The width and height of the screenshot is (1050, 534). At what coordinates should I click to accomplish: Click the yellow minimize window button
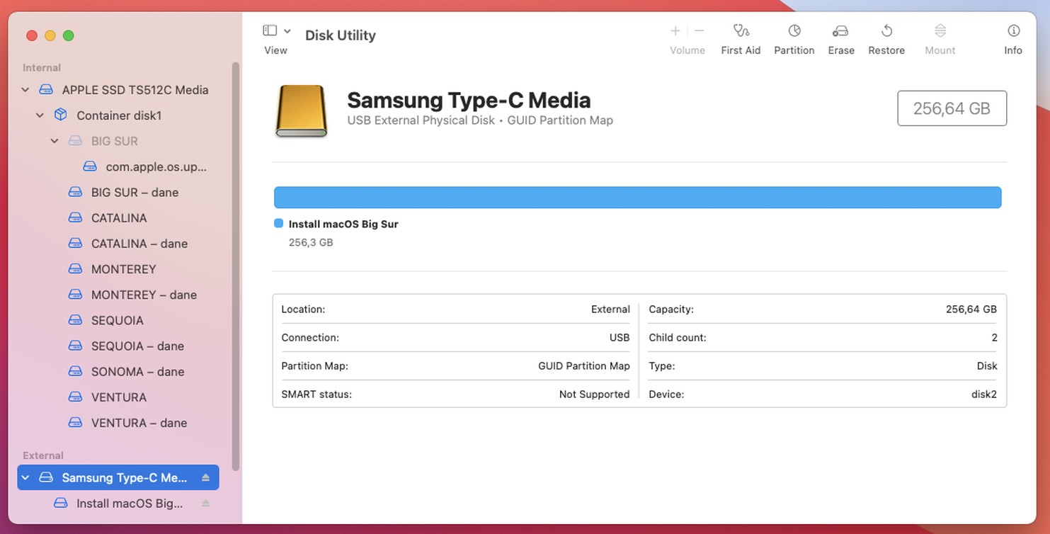click(50, 35)
